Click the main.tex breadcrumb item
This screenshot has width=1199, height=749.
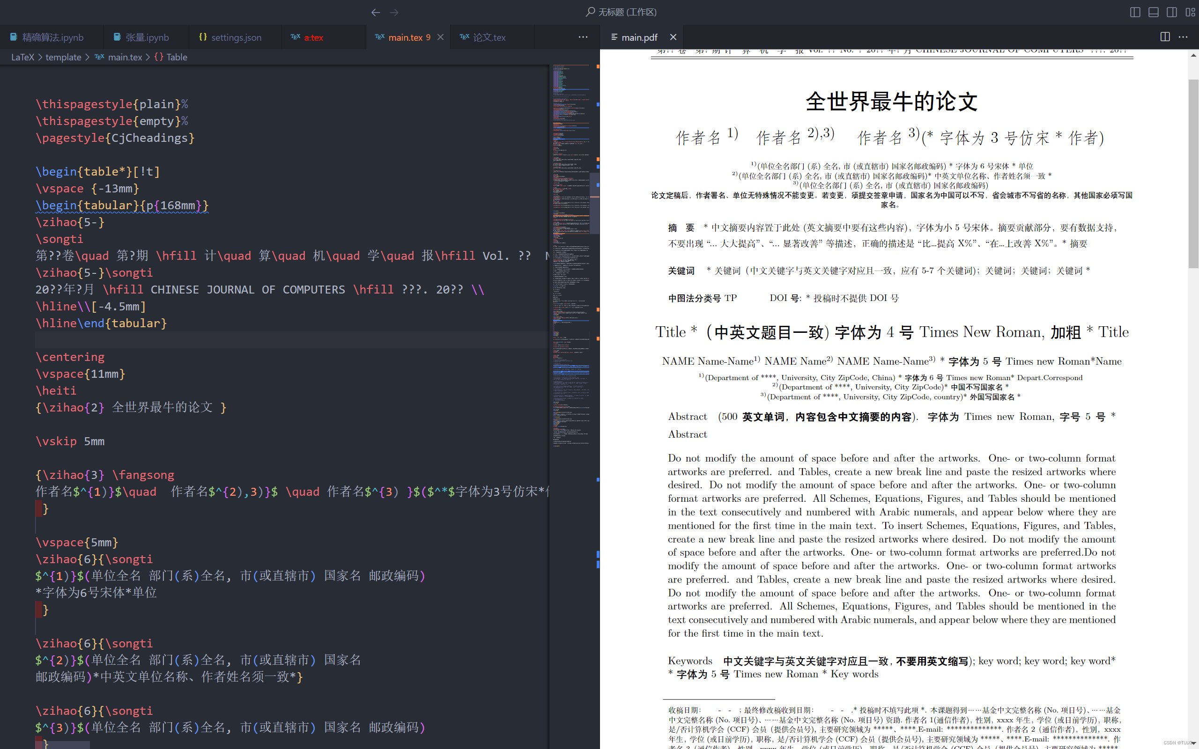(125, 57)
